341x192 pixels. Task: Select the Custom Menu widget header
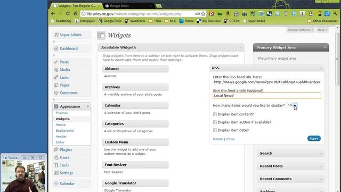point(135,142)
